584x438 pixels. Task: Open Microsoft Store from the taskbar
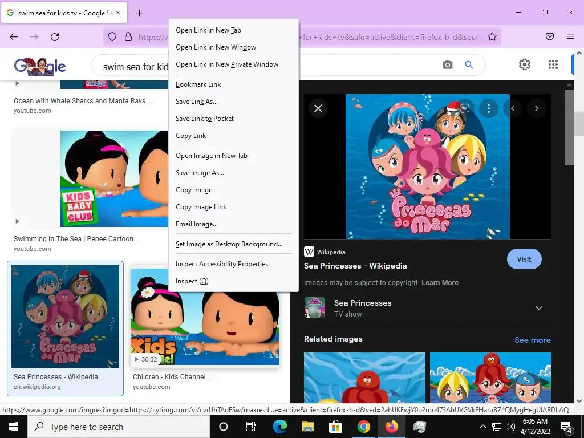click(335, 427)
